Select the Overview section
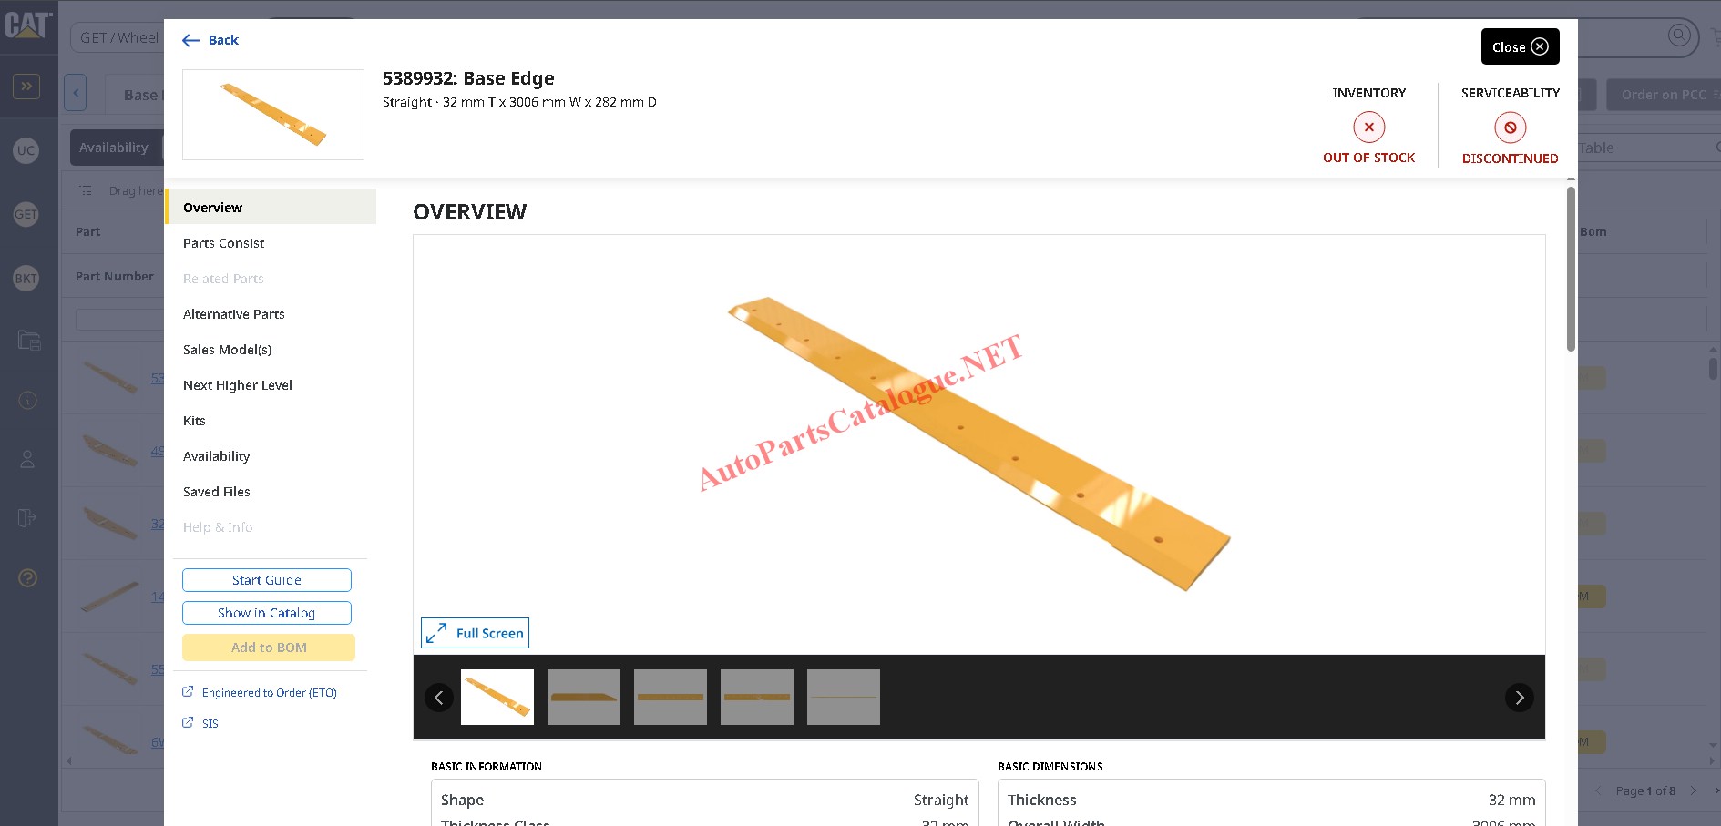Viewport: 1721px width, 826px height. point(271,207)
